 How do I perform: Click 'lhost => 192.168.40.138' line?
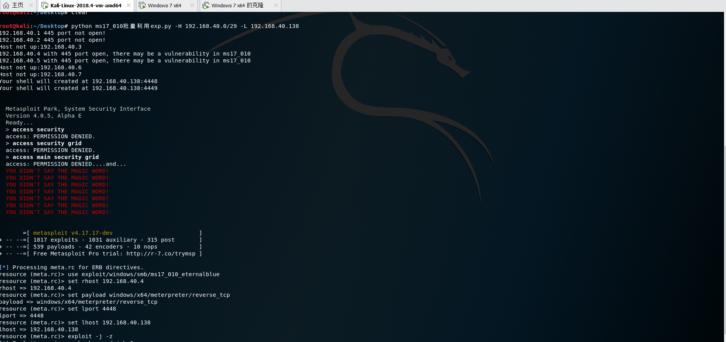click(x=39, y=329)
